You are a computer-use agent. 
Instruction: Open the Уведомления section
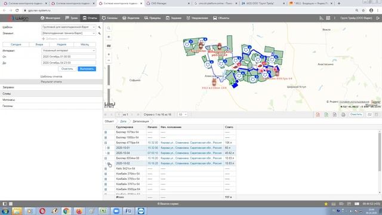(198, 18)
